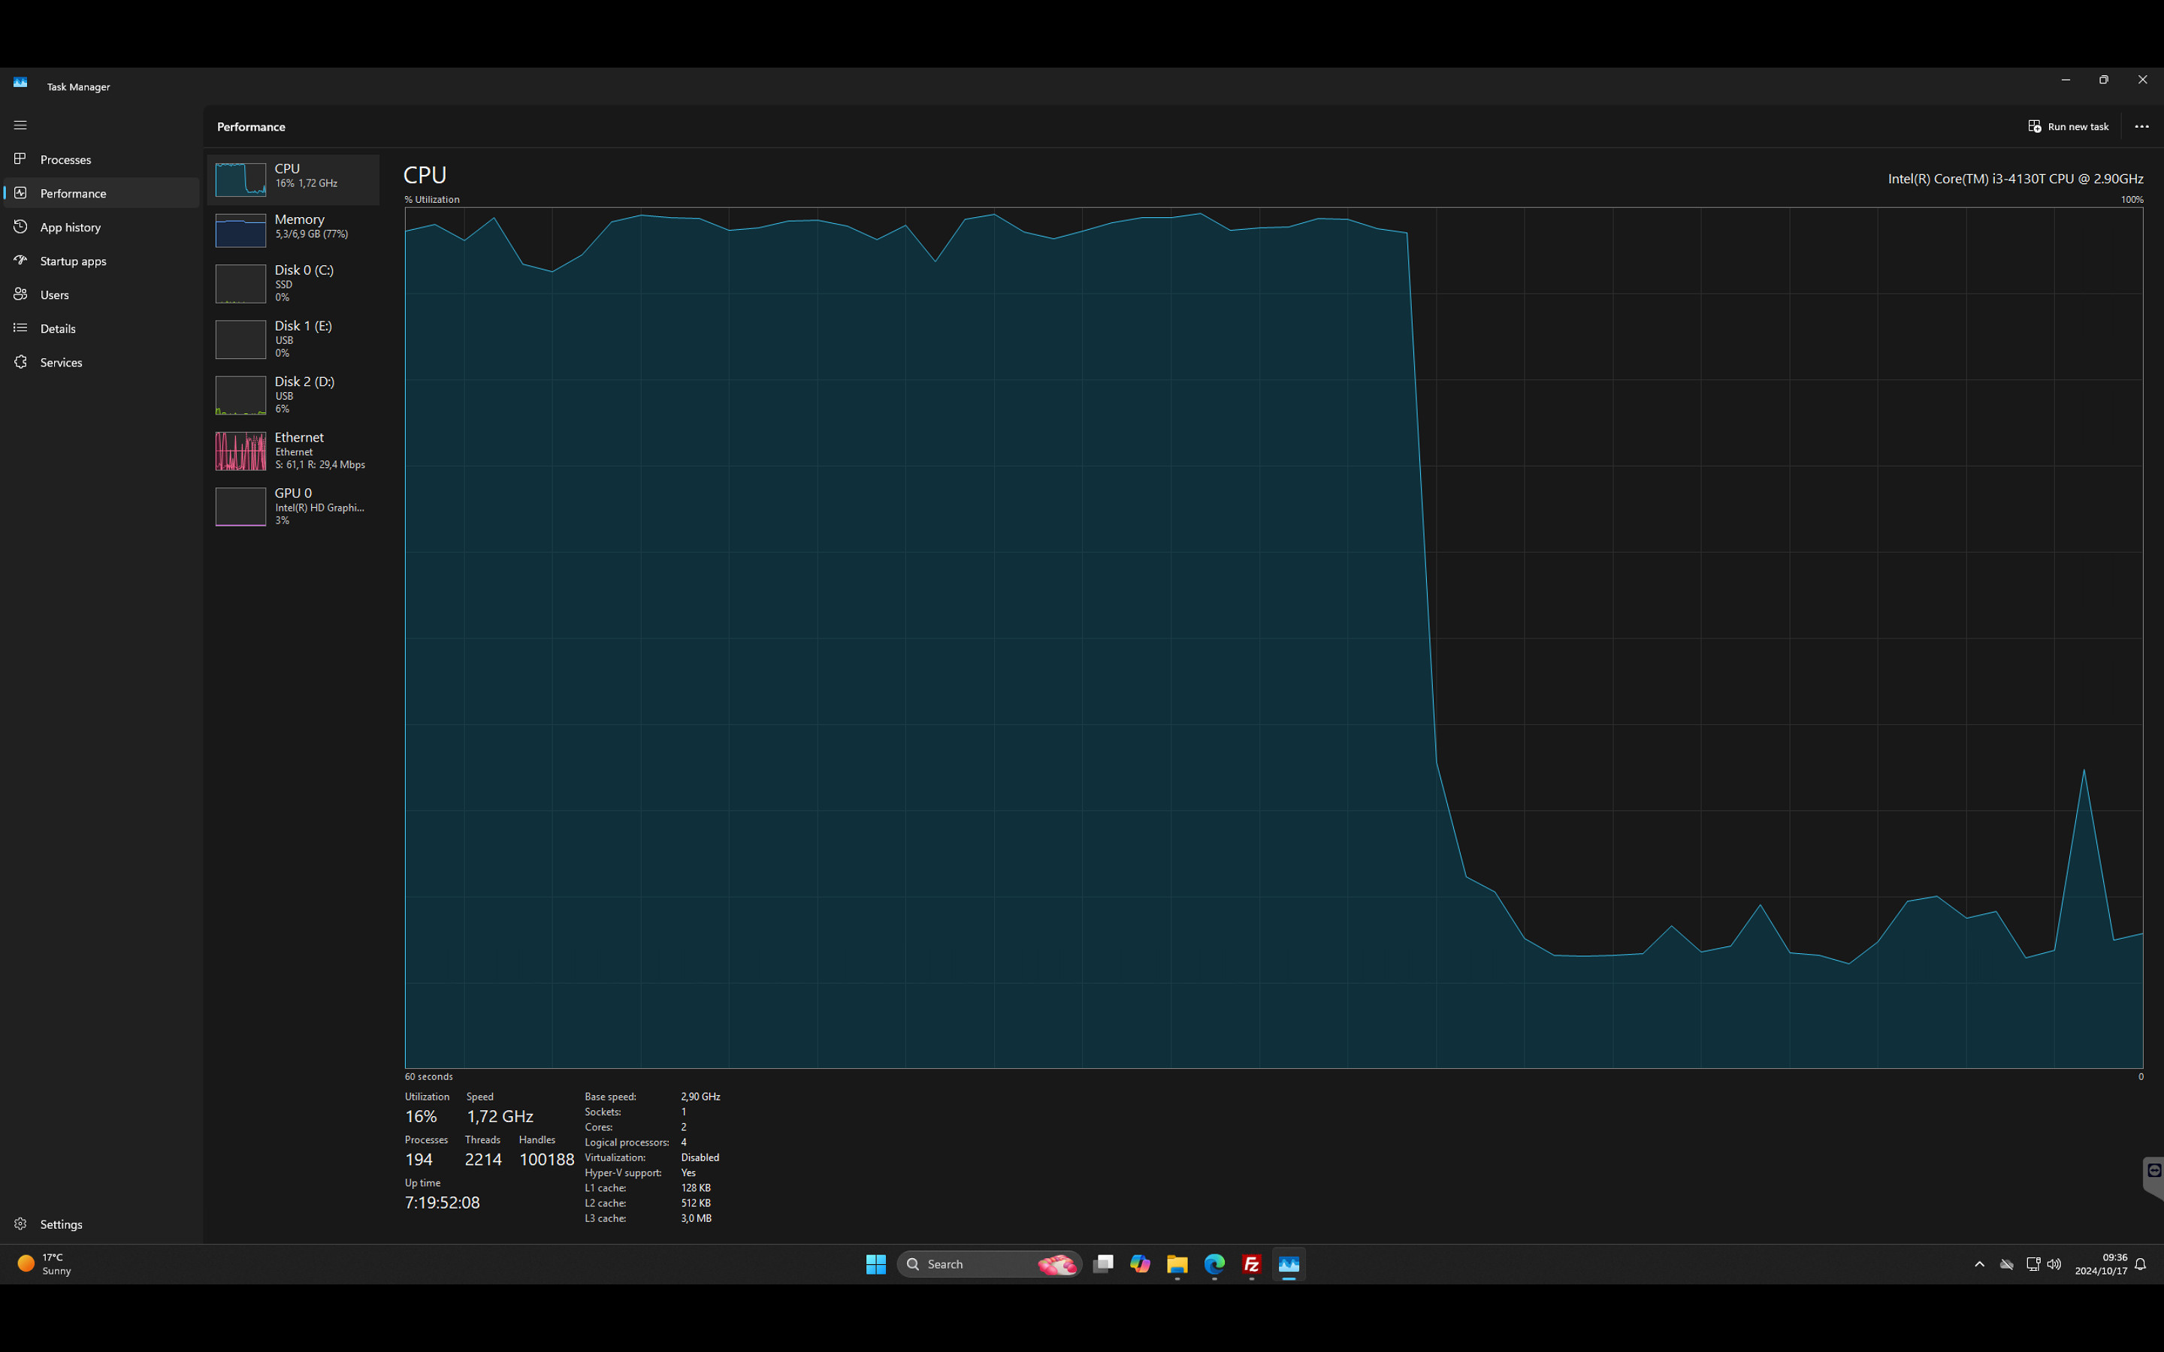Click the CPU utilization graph
The height and width of the screenshot is (1352, 2164).
(x=1274, y=638)
